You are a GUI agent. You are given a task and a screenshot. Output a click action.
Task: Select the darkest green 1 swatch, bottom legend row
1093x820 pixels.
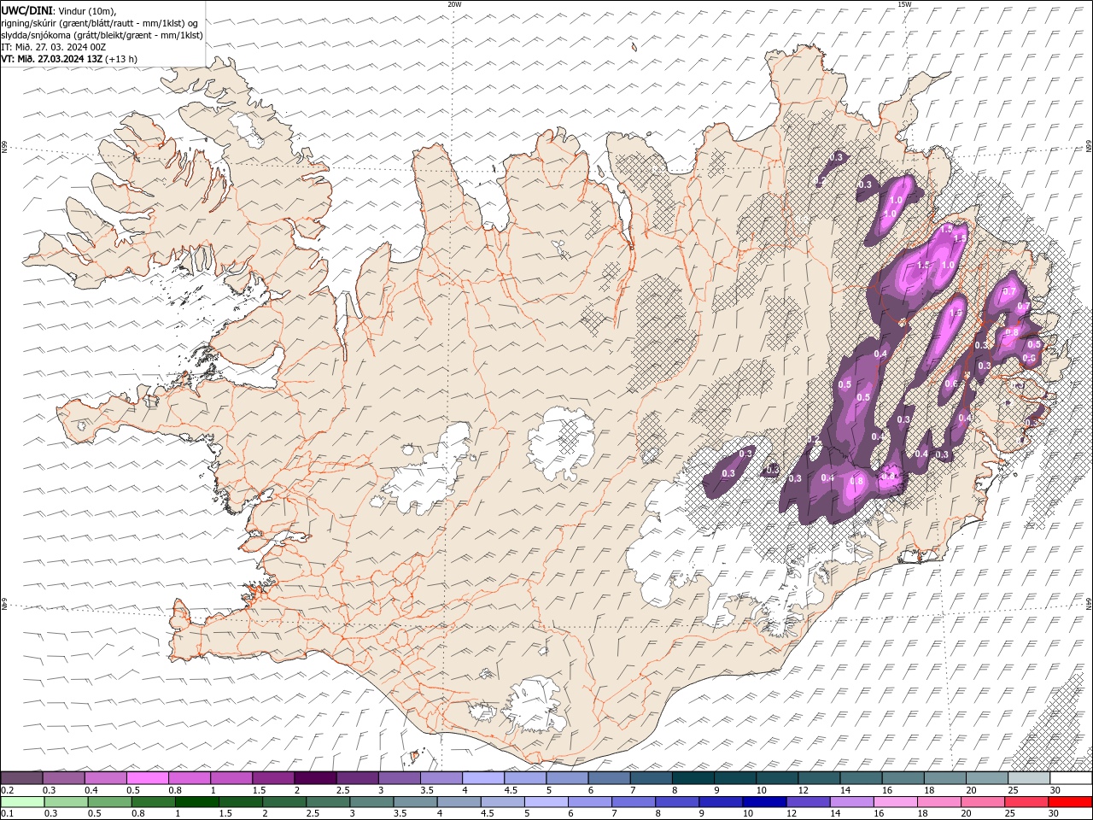[196, 802]
